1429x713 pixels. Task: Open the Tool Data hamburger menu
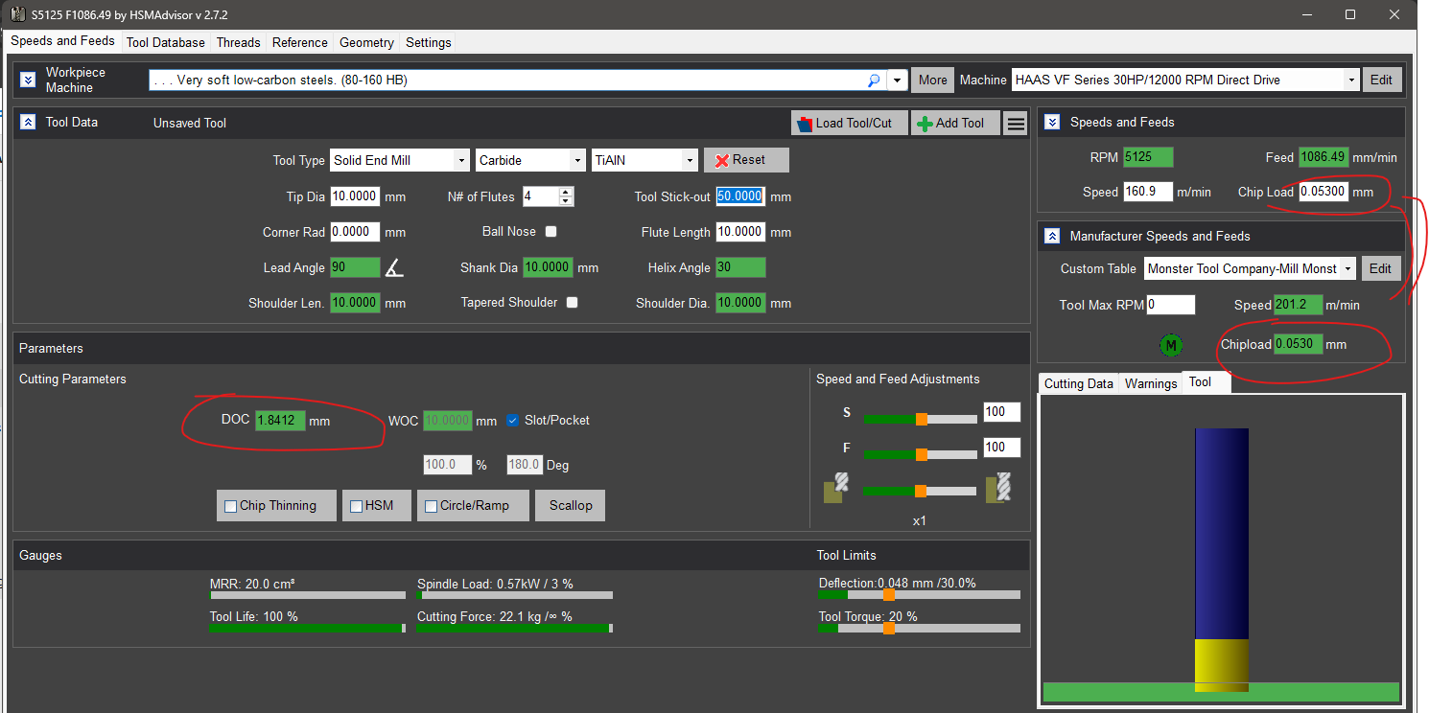pos(1017,123)
